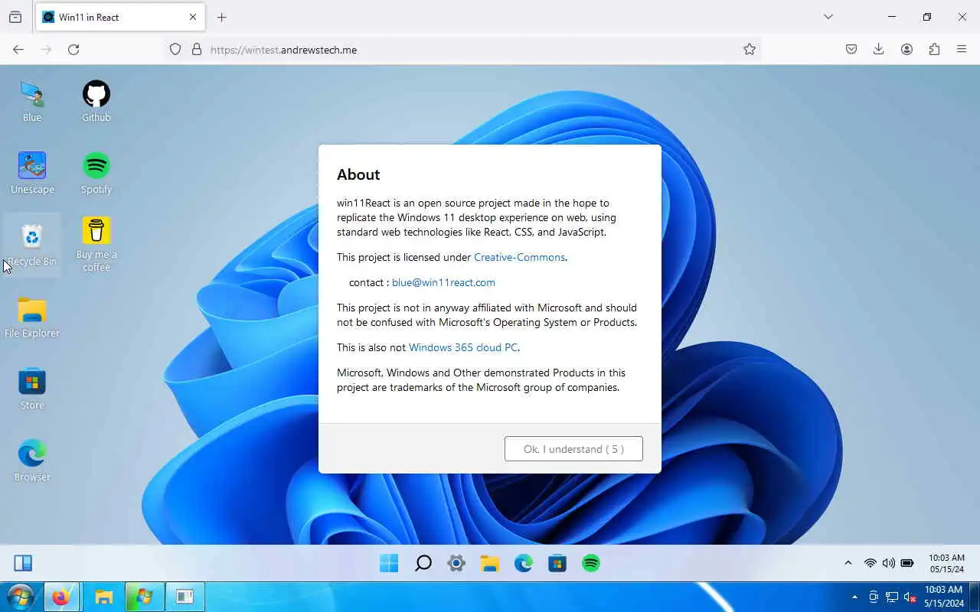Open the Github desktop shortcut
Viewport: 980px width, 612px height.
(96, 101)
